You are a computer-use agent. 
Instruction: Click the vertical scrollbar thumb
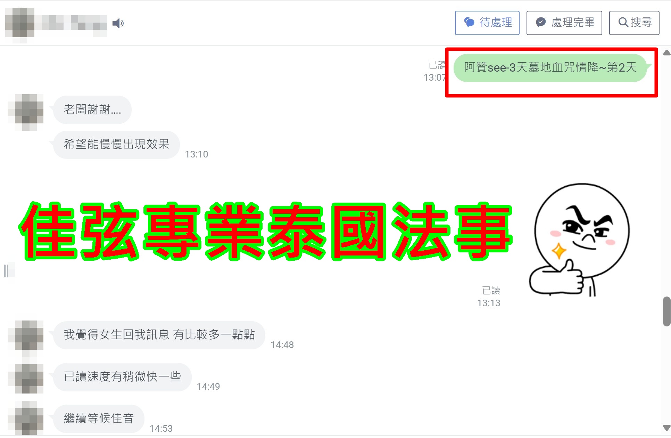pyautogui.click(x=666, y=311)
